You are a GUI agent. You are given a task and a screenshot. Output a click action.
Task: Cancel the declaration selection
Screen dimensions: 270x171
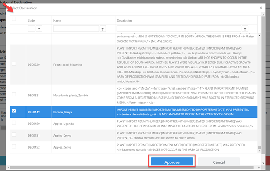(219, 162)
